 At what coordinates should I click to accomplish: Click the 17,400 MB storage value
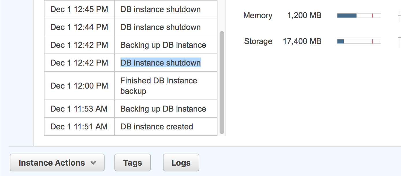coord(302,41)
